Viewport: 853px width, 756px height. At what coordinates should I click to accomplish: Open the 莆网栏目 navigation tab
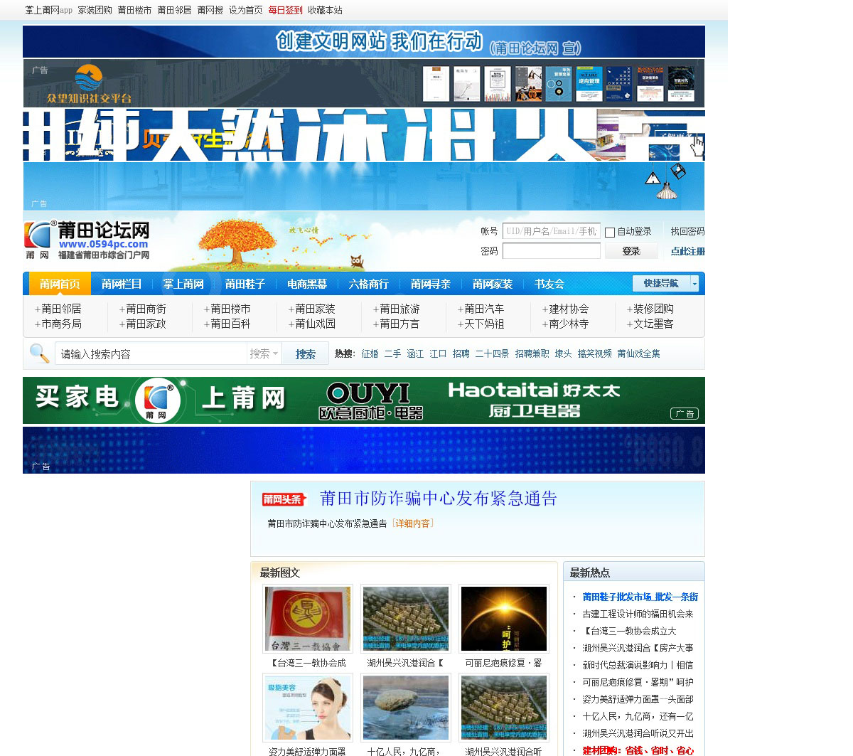pyautogui.click(x=122, y=284)
